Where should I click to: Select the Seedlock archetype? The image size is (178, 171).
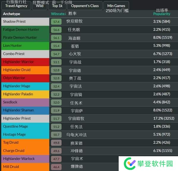[x=25, y=102]
